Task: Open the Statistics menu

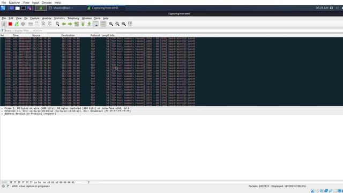Action: (x=59, y=18)
